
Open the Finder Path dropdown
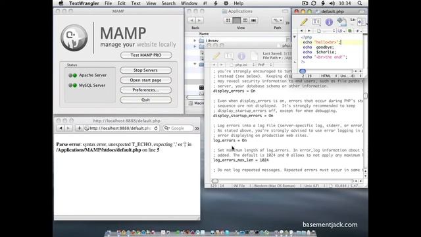tap(278, 20)
